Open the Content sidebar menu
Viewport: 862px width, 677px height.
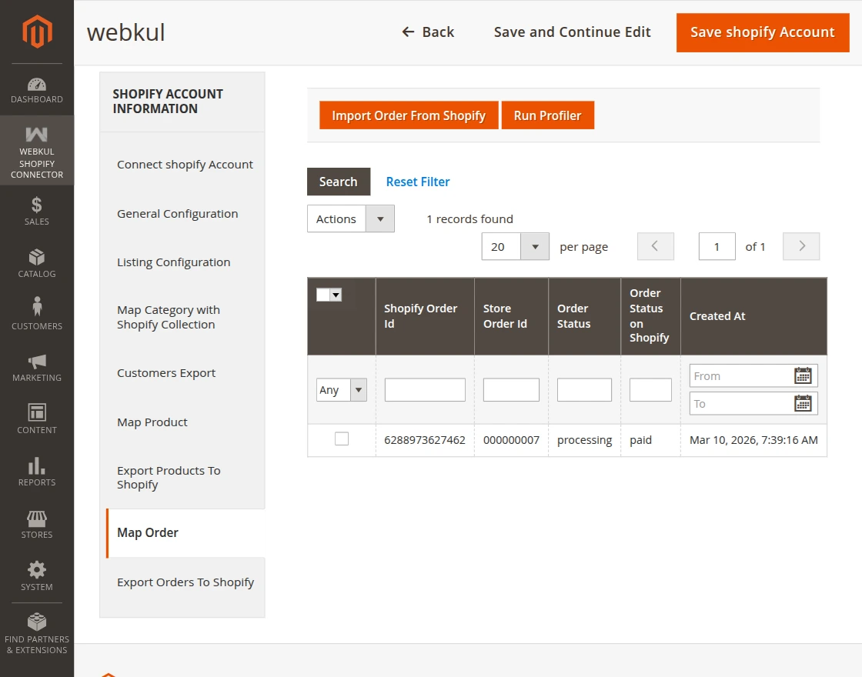click(37, 420)
